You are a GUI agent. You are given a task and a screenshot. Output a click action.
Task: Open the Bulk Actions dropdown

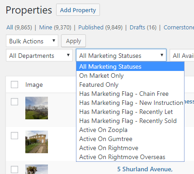[32, 41]
